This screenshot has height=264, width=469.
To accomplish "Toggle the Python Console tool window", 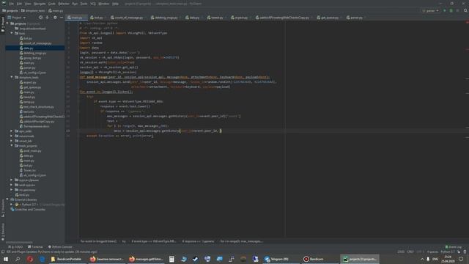I will 60,247.
